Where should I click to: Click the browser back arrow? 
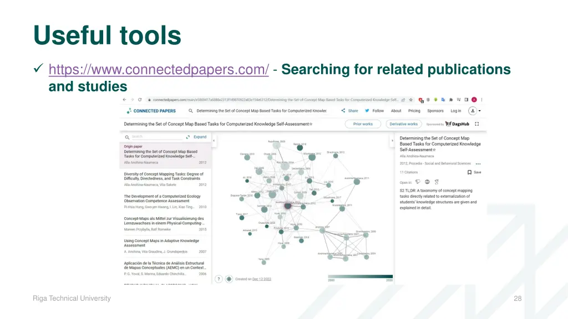click(125, 100)
